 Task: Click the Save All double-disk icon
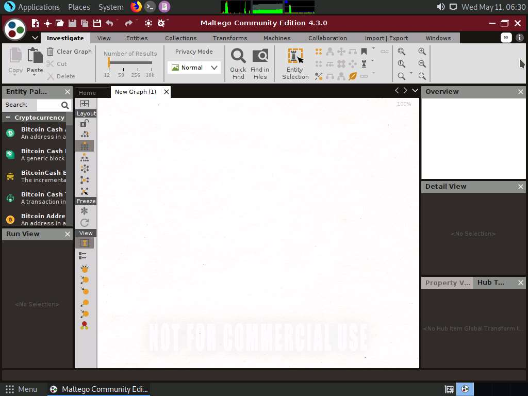point(85,23)
